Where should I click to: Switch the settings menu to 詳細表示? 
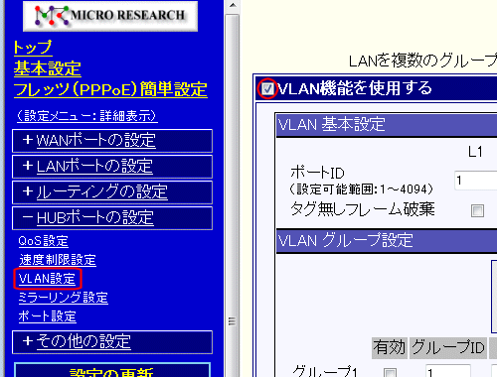(x=87, y=116)
